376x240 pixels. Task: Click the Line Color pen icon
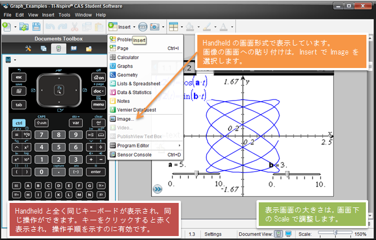click(x=207, y=27)
